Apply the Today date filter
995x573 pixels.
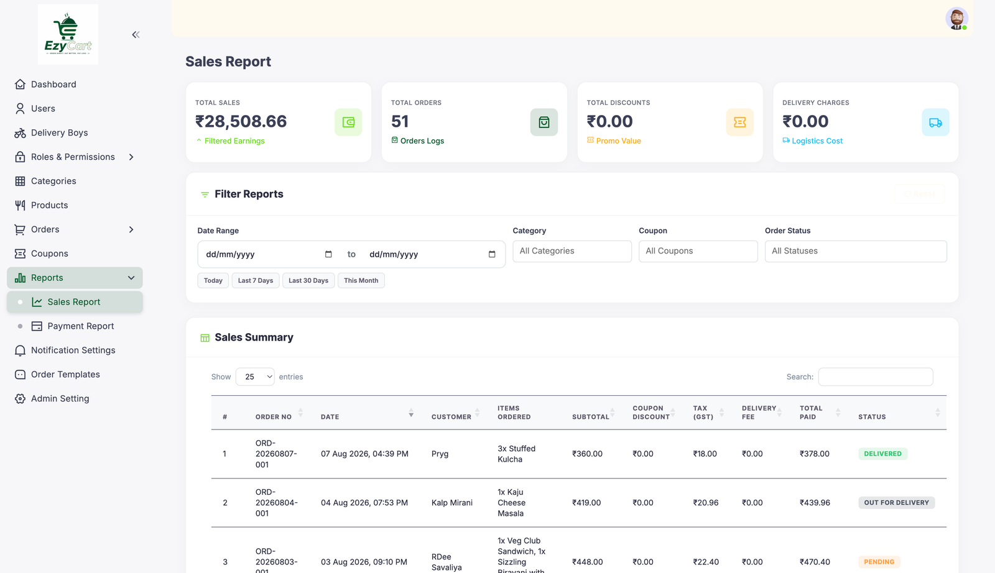(x=213, y=281)
